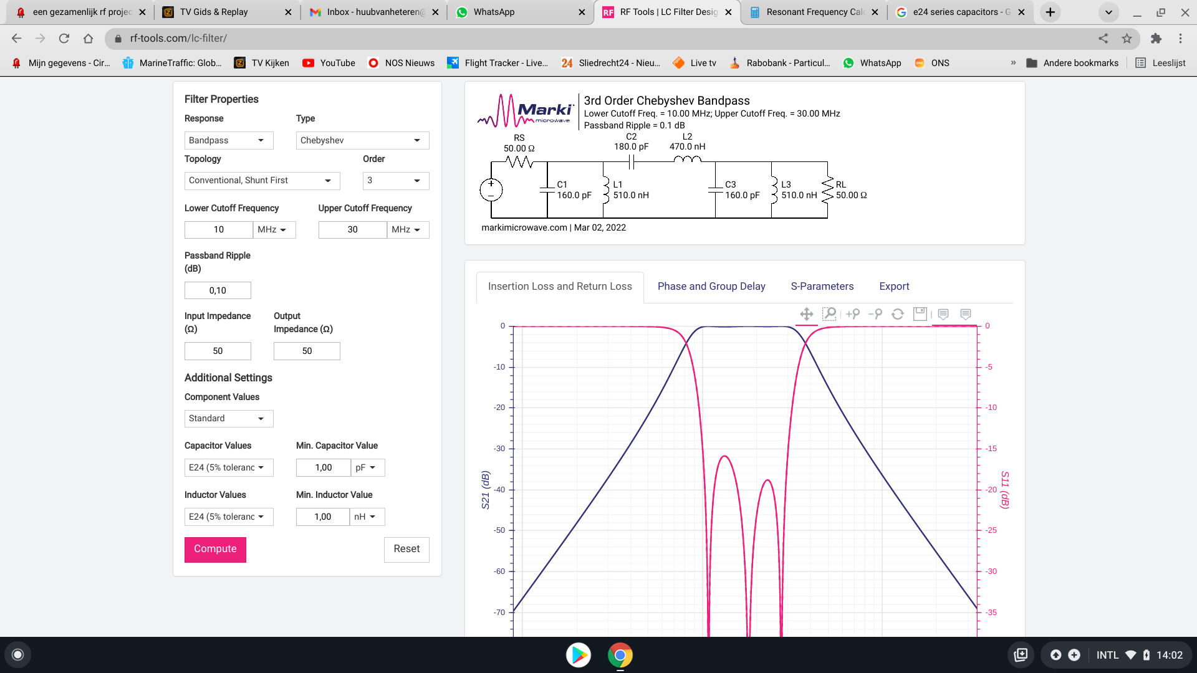
Task: Open NOS Nieuws bookmark
Action: point(401,63)
